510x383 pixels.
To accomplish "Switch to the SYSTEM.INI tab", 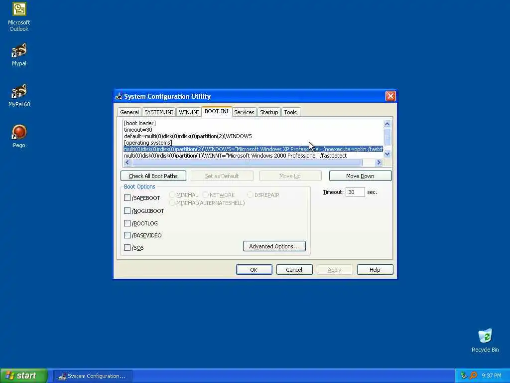I will pos(159,112).
